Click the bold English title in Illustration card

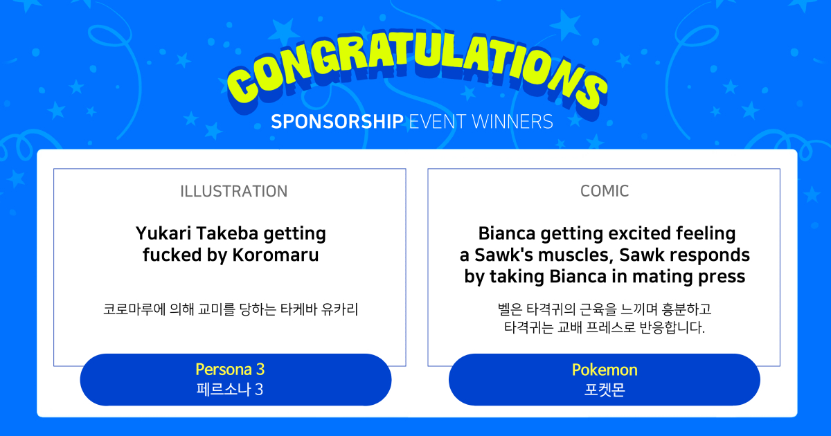tap(231, 244)
